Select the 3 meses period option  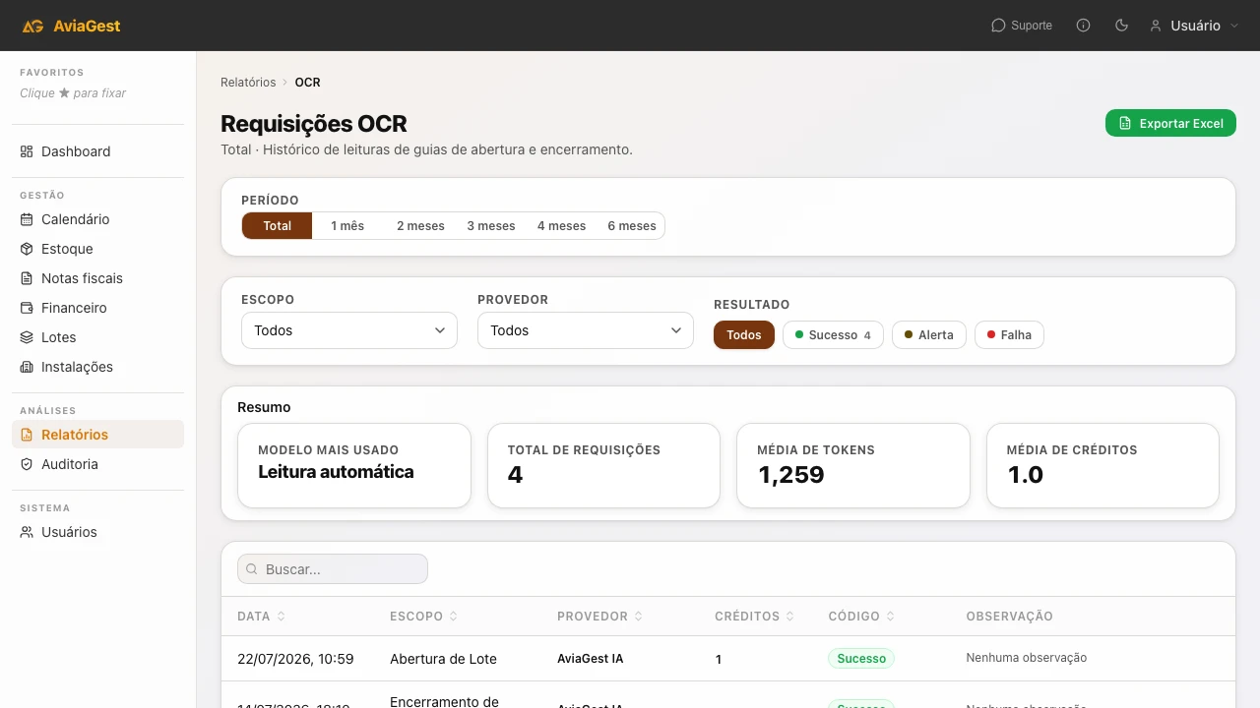tap(491, 226)
